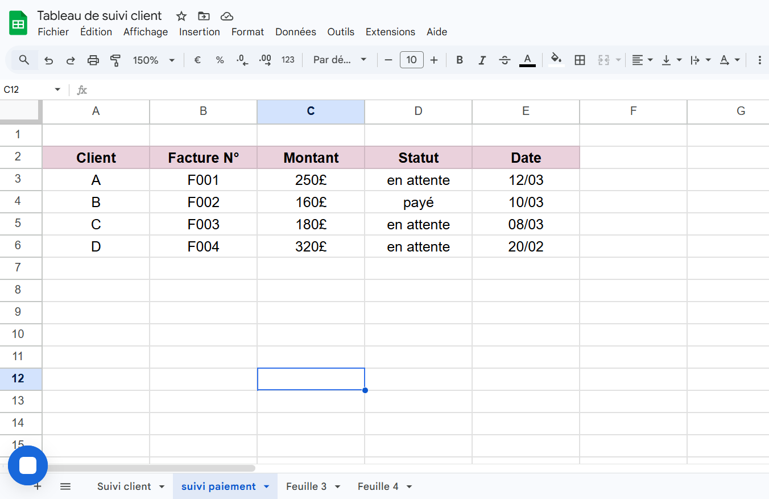Viewport: 769px width, 499px height.
Task: Toggle strikethrough formatting
Action: 505,60
